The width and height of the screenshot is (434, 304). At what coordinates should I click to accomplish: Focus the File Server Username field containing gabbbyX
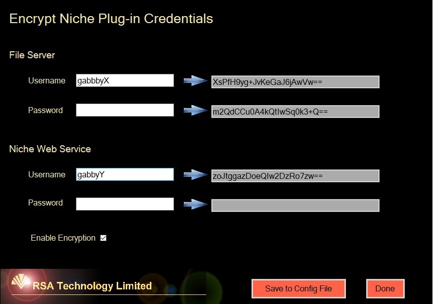[x=125, y=80]
